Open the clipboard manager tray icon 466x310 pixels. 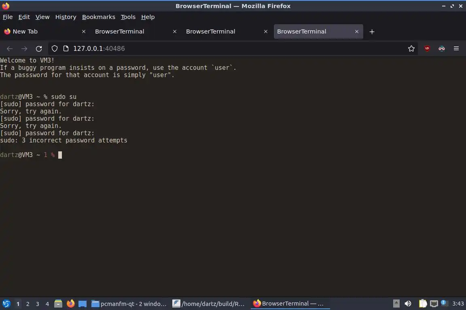423,304
